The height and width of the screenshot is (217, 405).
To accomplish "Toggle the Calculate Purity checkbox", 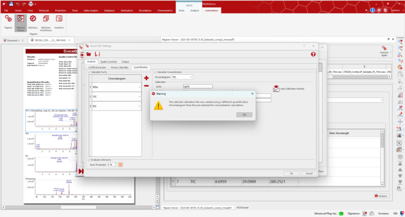I will point(89,72).
